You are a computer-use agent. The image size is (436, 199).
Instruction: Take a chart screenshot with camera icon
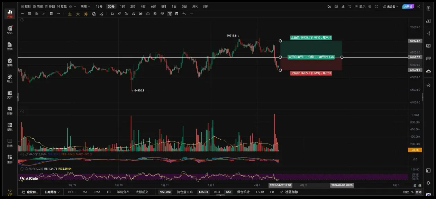click(x=336, y=6)
